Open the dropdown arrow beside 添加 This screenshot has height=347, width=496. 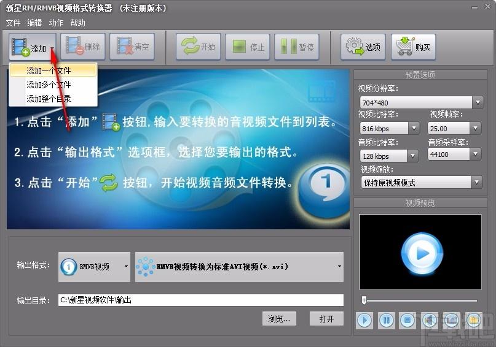coord(52,48)
